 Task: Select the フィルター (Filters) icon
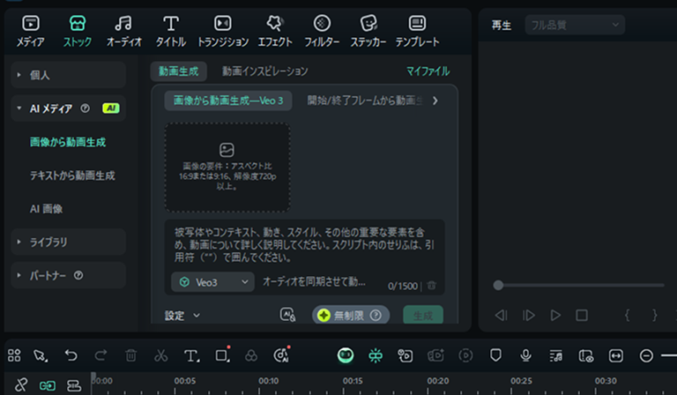[x=322, y=29]
